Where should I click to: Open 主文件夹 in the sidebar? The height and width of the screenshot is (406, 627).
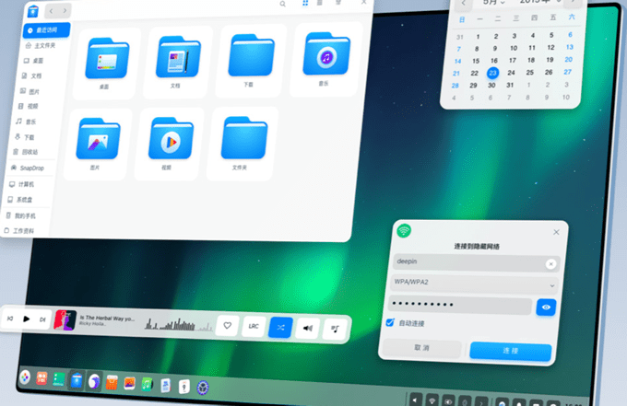[x=41, y=45]
